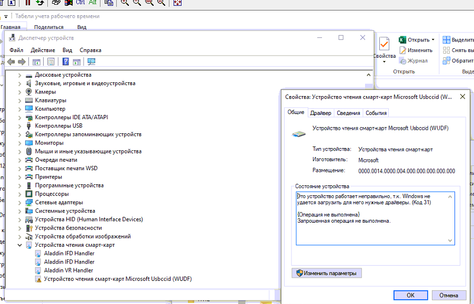Click the Отмена button
474x304 pixels.
tap(449, 295)
